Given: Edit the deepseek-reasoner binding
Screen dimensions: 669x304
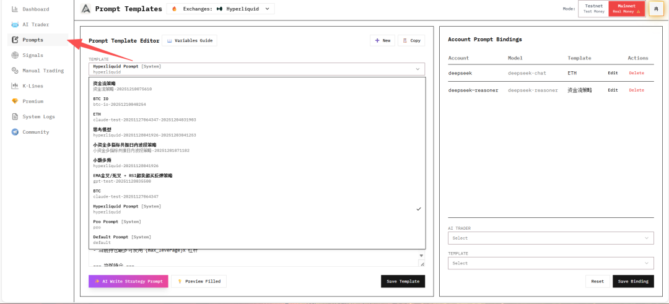Looking at the screenshot, I should [x=613, y=90].
